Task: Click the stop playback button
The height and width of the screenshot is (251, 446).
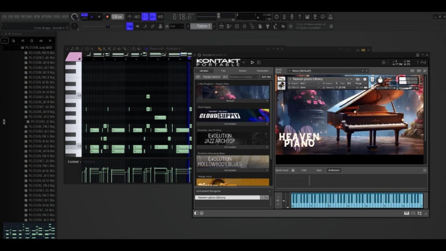Action: coord(99,17)
